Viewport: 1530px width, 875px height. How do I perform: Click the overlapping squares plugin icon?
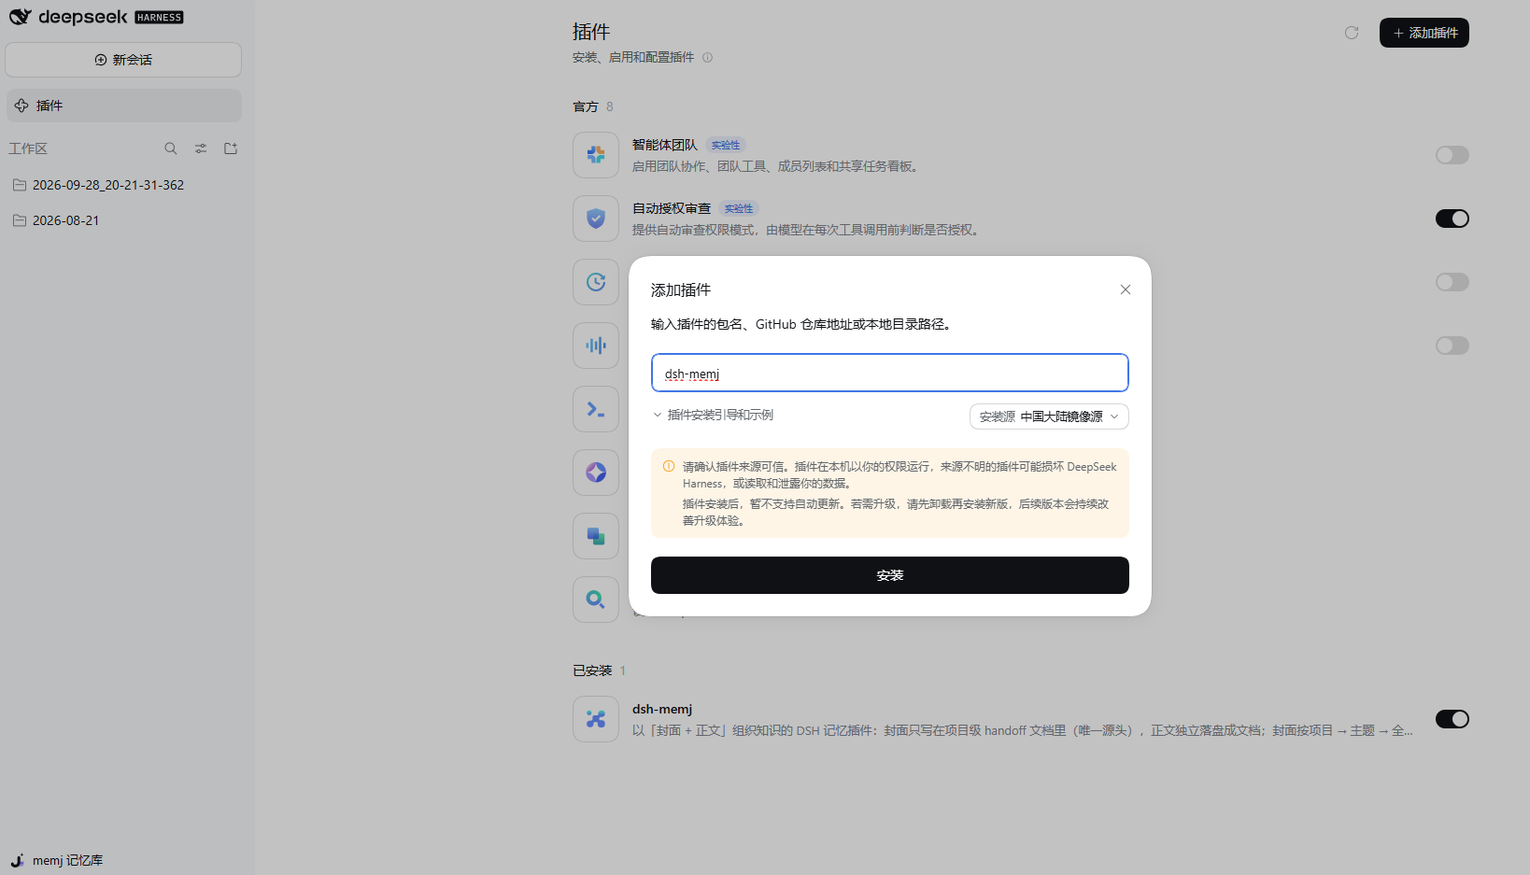pos(596,536)
